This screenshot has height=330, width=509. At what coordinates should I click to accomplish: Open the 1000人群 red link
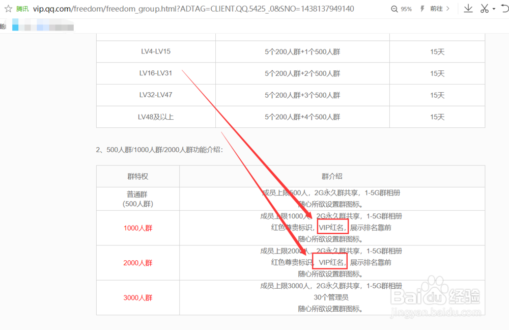point(137,228)
